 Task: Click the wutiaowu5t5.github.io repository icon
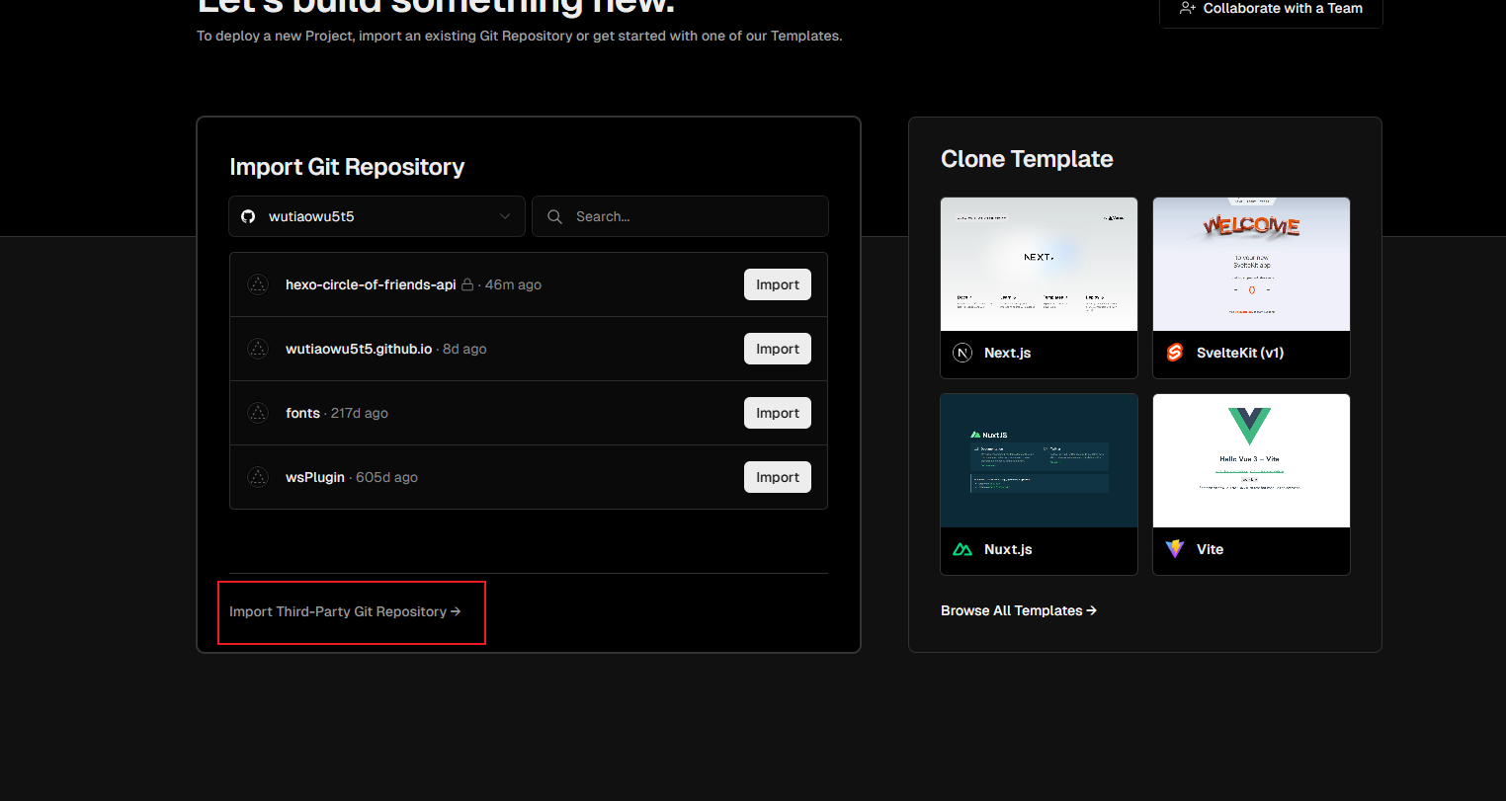[x=258, y=349]
